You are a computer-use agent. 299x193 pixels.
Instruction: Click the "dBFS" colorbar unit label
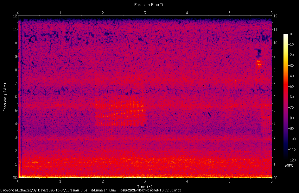[289, 166]
